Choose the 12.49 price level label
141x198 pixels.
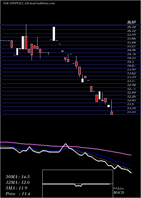coord(131,92)
